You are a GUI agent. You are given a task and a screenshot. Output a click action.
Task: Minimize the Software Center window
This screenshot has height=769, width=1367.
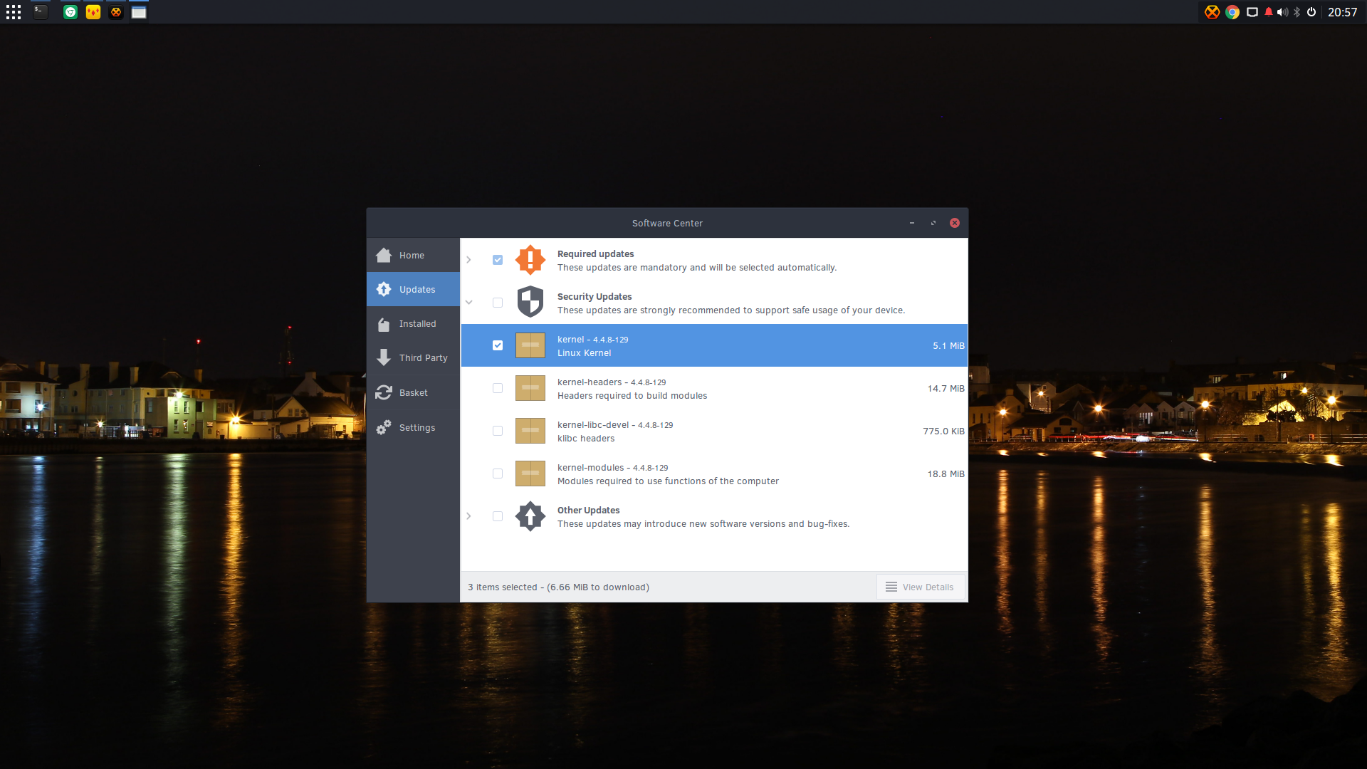click(x=911, y=223)
